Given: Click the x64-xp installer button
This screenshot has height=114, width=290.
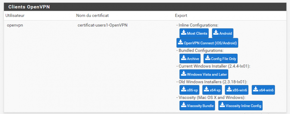Looking at the screenshot, I should 212,90.
